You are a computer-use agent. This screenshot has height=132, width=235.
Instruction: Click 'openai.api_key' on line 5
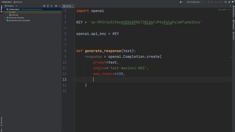click(91, 34)
